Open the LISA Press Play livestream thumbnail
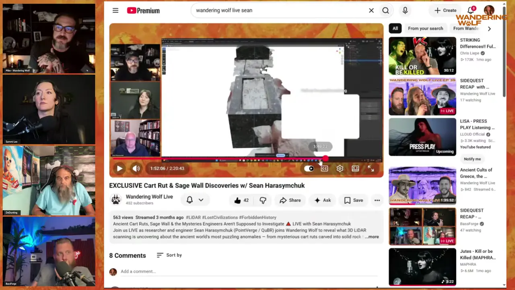Image resolution: width=515 pixels, height=290 pixels. coord(422,137)
